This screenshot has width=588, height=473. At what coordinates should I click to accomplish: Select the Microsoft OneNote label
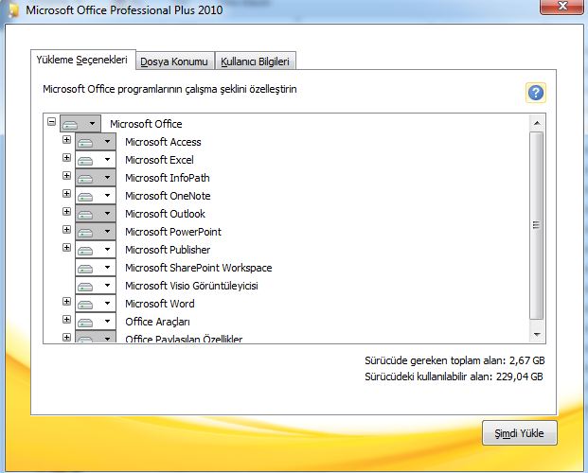[168, 196]
